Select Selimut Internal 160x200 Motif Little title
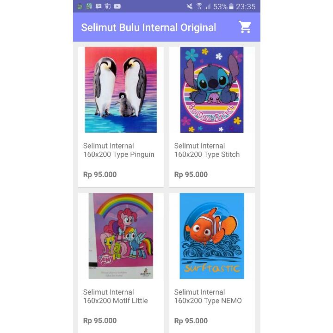The height and width of the screenshot is (333, 333). tap(115, 296)
